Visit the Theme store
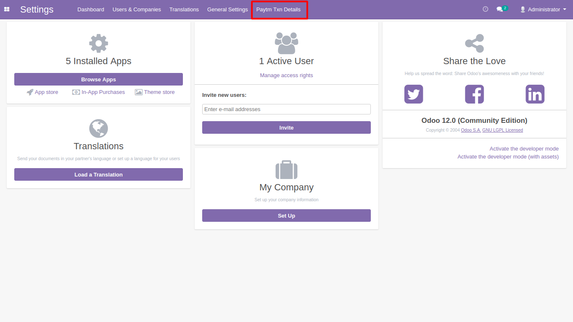 (155, 92)
